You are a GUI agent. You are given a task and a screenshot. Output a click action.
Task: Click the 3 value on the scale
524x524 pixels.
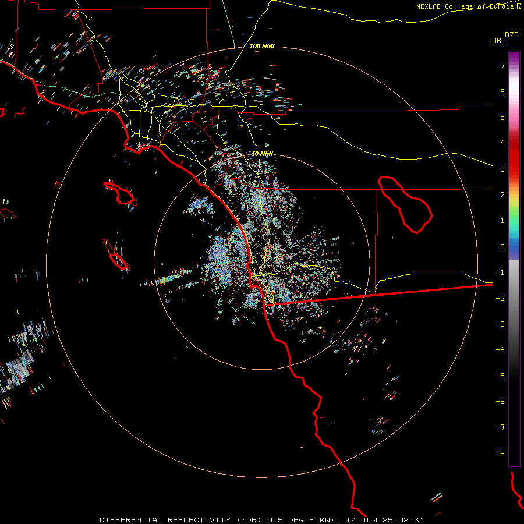pyautogui.click(x=502, y=169)
